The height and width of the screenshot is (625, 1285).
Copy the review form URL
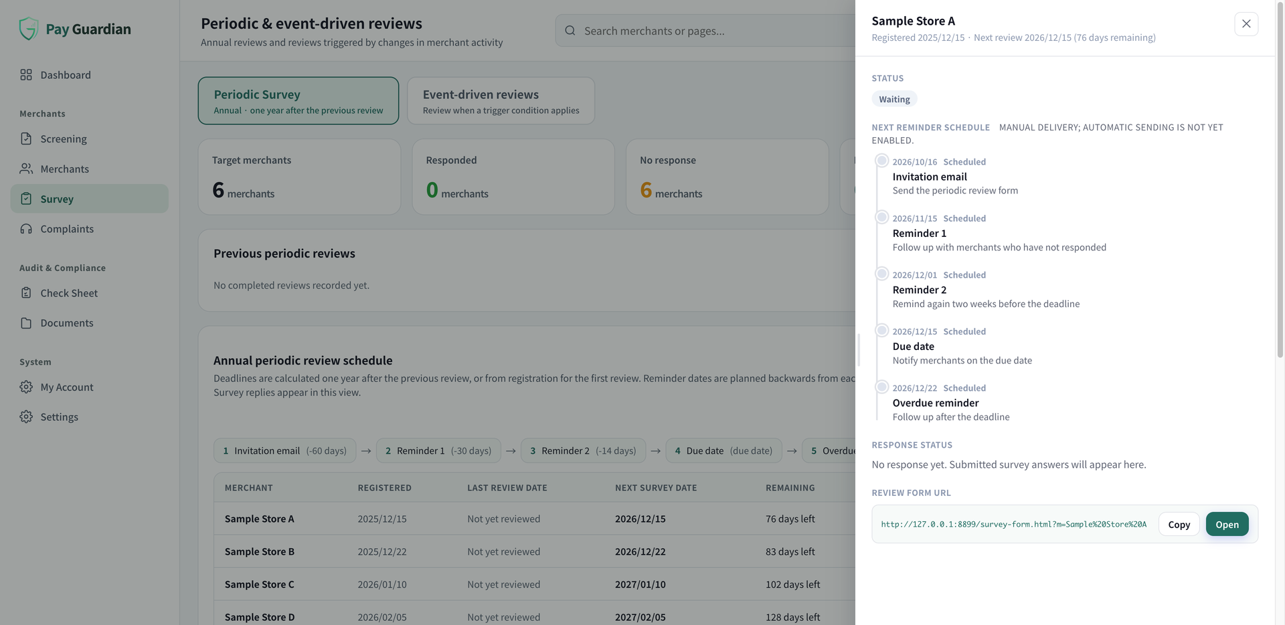tap(1179, 524)
